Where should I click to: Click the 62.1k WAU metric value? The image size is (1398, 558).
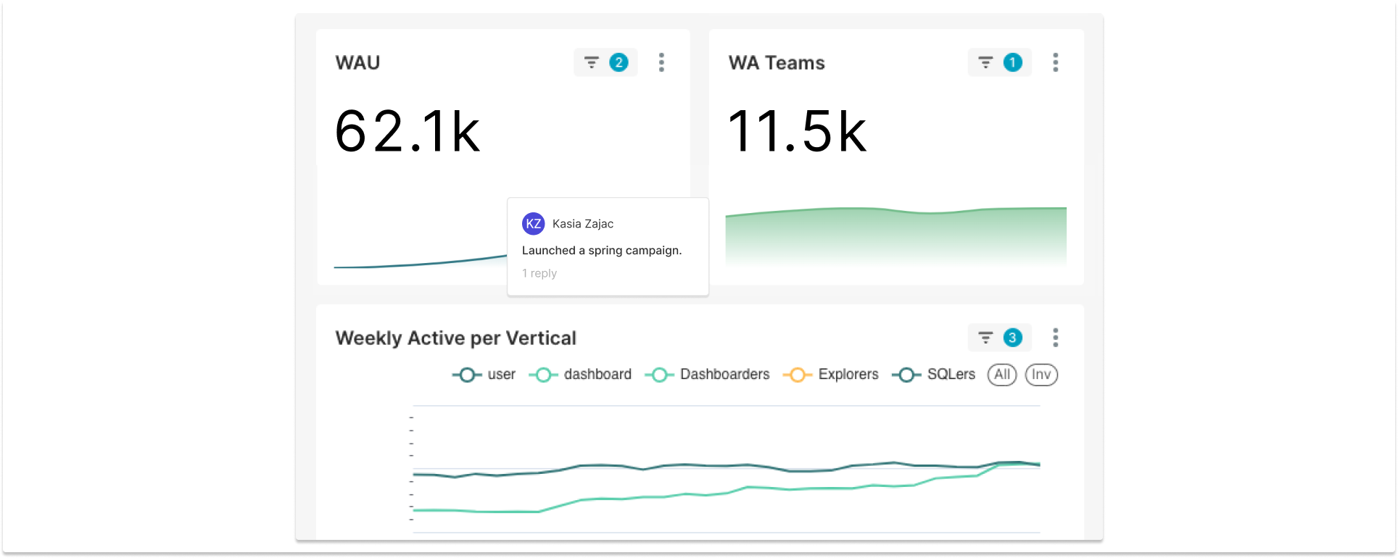pyautogui.click(x=407, y=131)
